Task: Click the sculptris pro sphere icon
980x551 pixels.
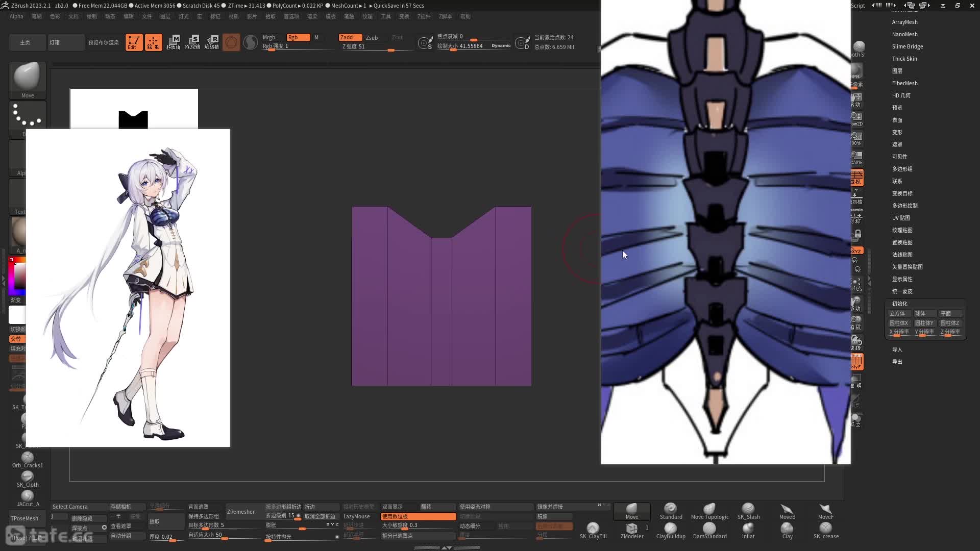Action: [x=250, y=42]
